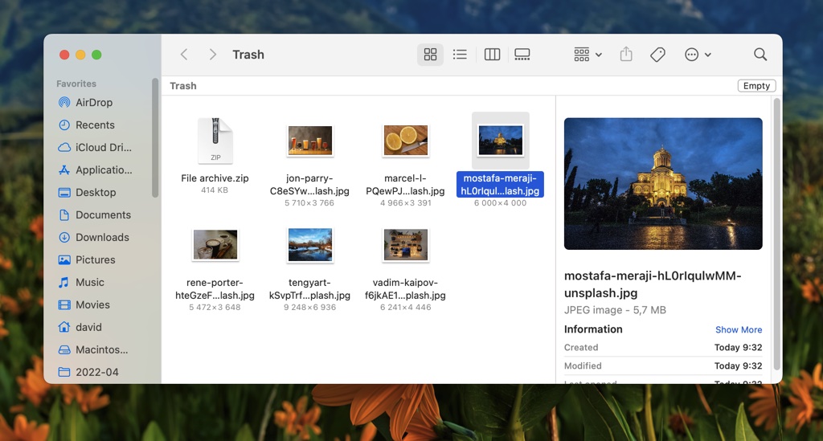Click the sidebar scrollbar
The height and width of the screenshot is (441, 823).
tap(155, 138)
